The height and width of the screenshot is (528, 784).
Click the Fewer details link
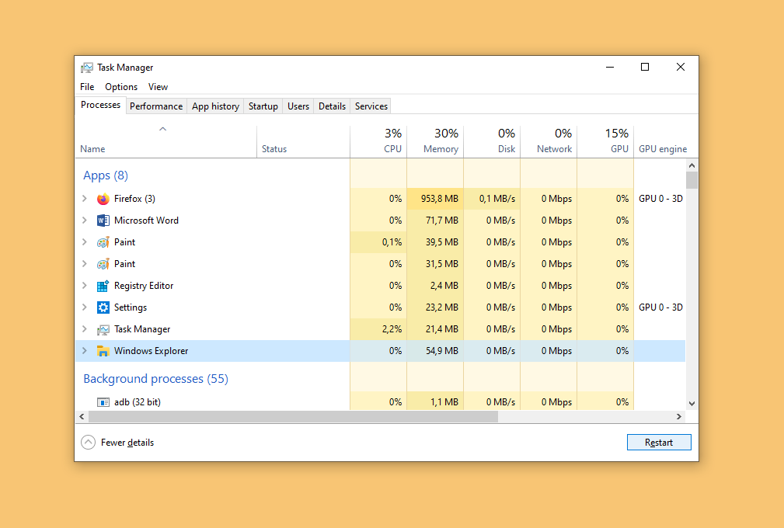coord(127,443)
